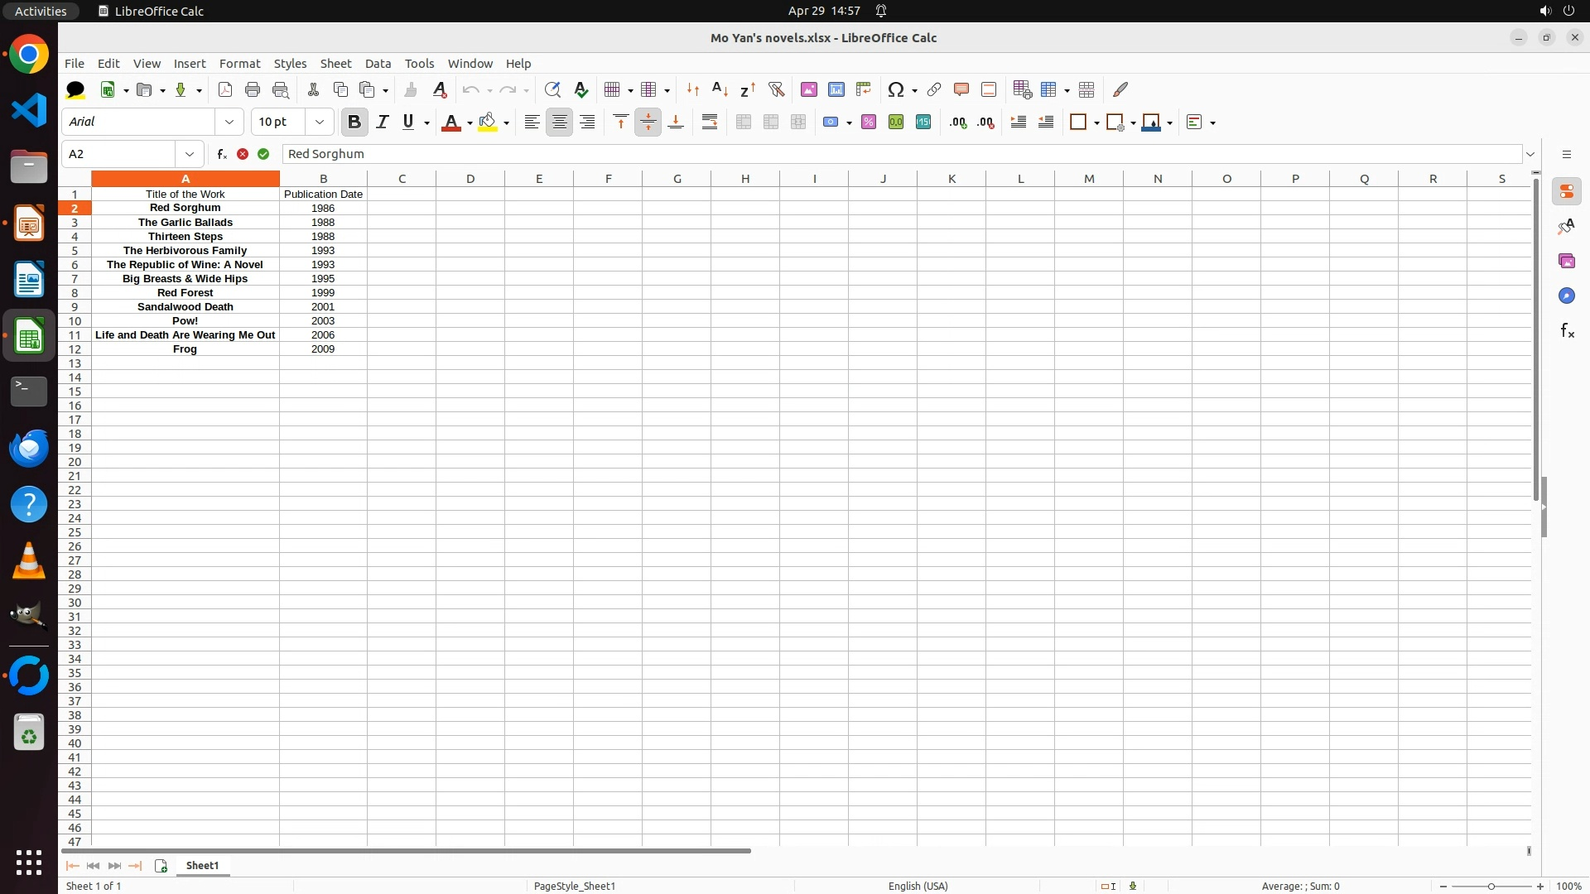1590x894 pixels.
Task: Open Navigator from the sidebar
Action: 1567,296
